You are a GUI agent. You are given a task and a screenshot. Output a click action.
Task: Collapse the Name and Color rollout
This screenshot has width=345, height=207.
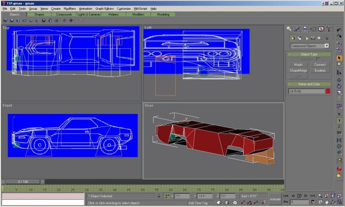309,84
